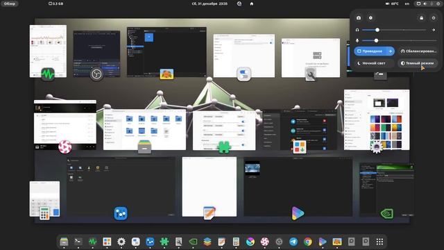This screenshot has width=444, height=250.
Task: Lock the screen with padlock button
Action: coord(421,18)
